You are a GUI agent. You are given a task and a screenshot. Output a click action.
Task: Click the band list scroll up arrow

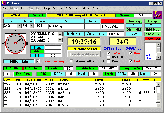159,45
